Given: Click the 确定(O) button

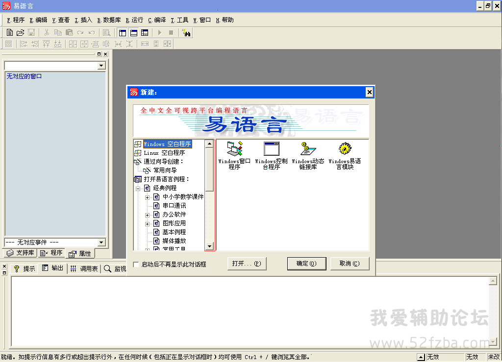Looking at the screenshot, I should pos(307,264).
